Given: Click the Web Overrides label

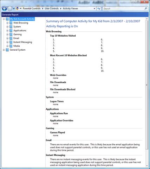Looking at the screenshot, I should coord(58,75).
